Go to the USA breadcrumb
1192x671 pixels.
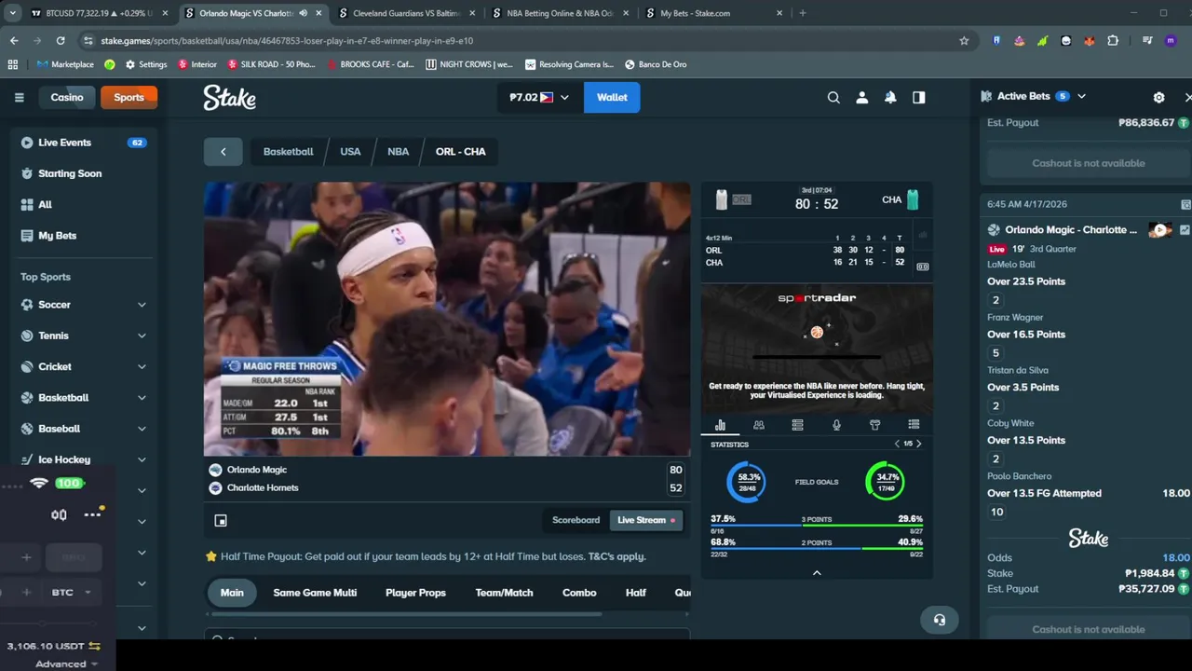coord(350,151)
